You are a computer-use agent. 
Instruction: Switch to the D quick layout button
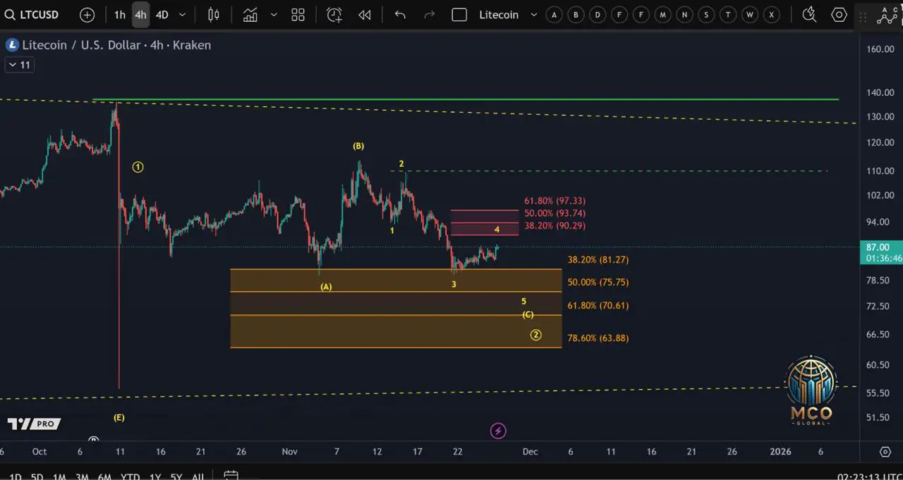598,15
